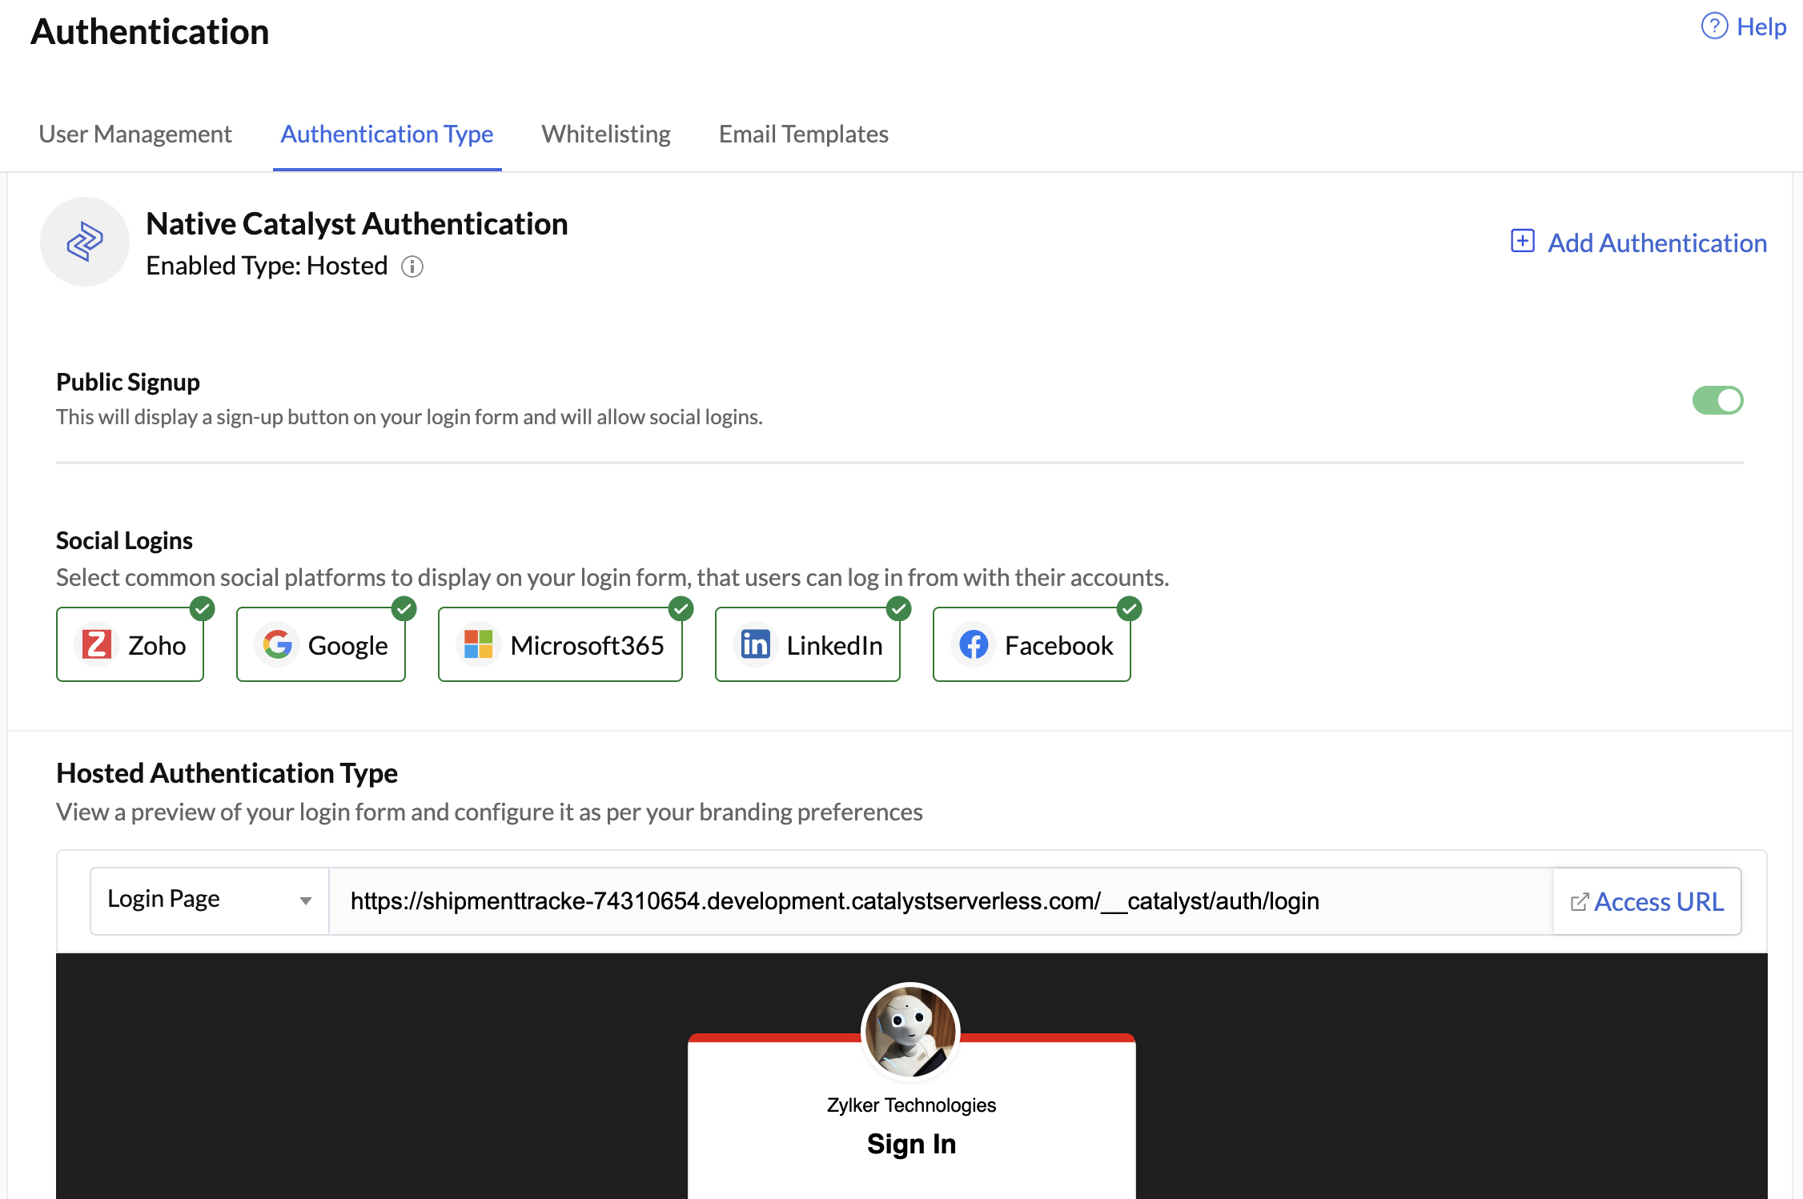Click the Google social login icon
The width and height of the screenshot is (1803, 1199).
pyautogui.click(x=278, y=644)
